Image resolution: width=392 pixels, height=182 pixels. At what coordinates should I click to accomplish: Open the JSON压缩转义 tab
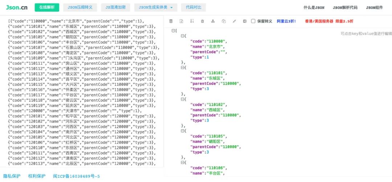tap(80, 8)
